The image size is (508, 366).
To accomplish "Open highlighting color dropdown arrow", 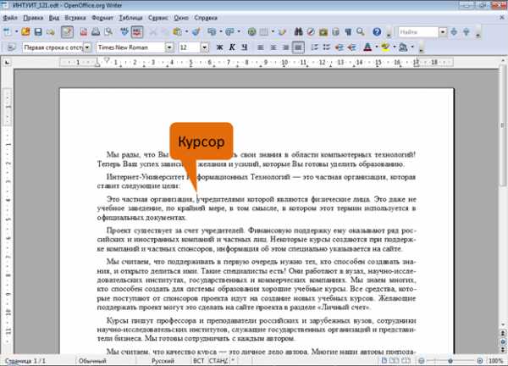I will [395, 47].
